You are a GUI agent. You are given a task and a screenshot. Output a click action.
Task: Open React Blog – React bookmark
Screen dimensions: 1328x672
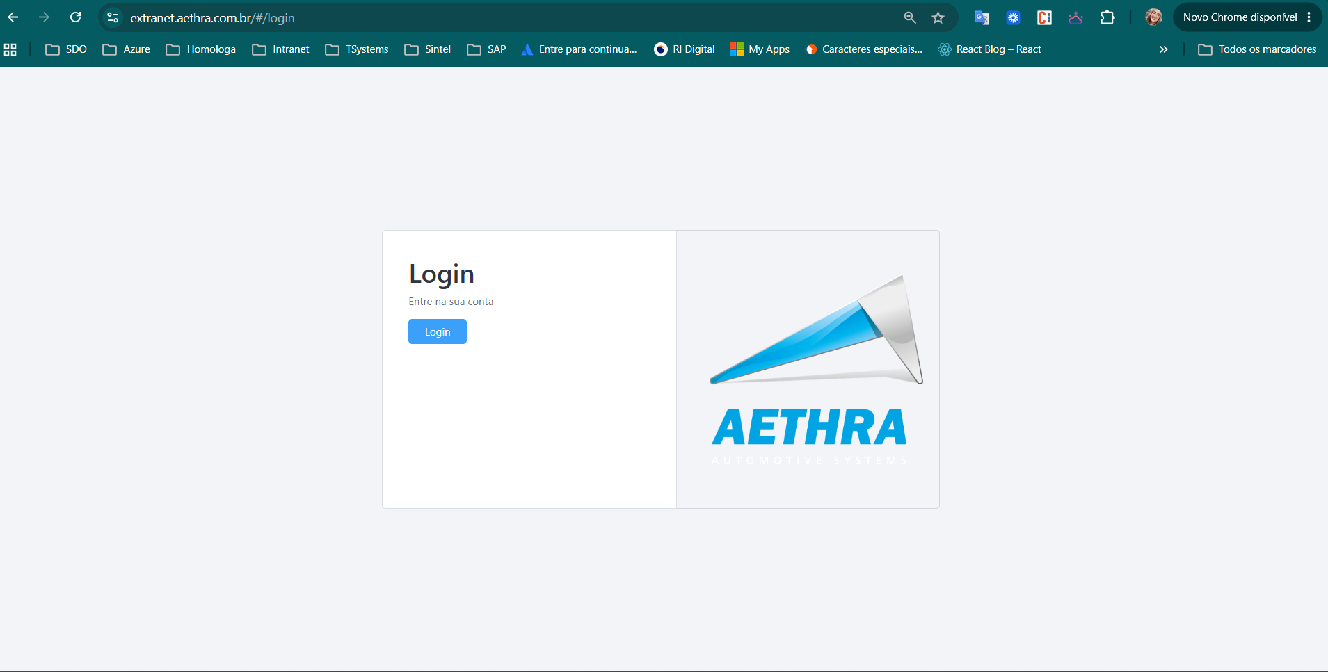point(989,49)
